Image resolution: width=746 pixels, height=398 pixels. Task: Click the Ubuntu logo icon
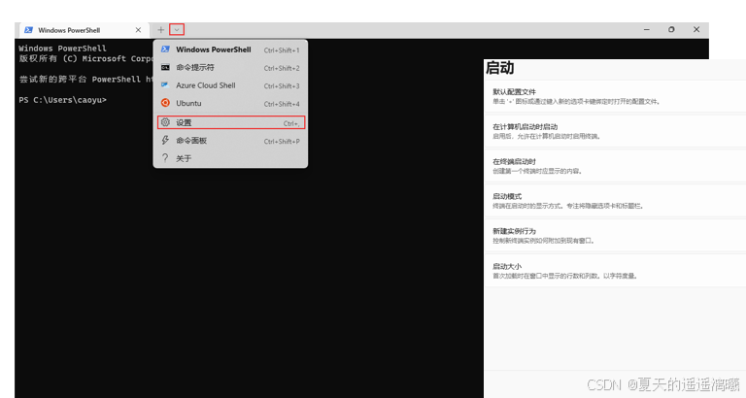165,103
